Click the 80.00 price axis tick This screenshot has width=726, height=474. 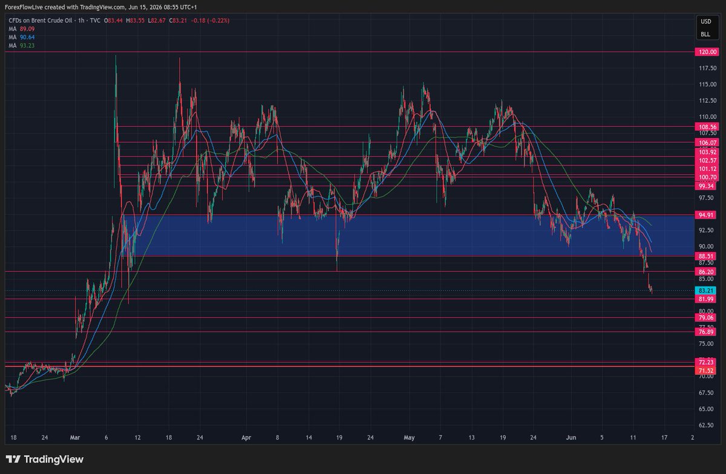[707, 311]
